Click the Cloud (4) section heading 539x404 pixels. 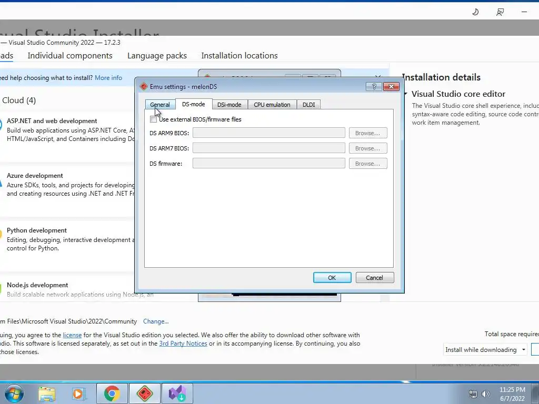(x=19, y=100)
